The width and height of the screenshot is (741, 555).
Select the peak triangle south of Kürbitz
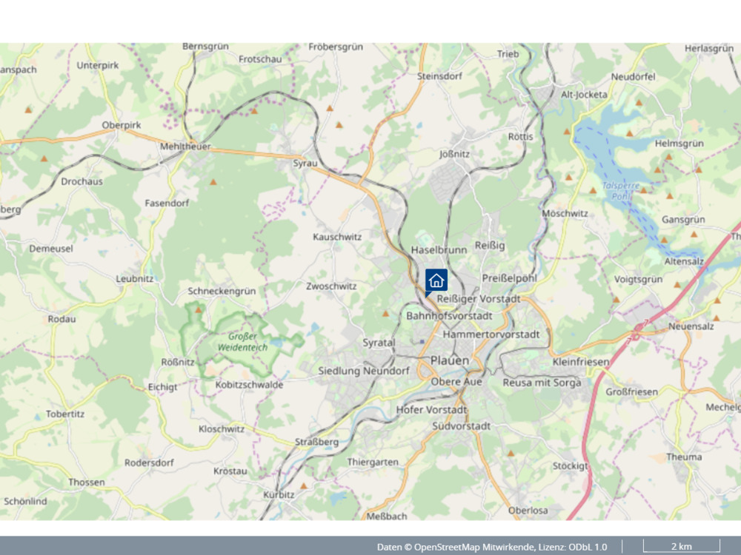click(x=303, y=485)
